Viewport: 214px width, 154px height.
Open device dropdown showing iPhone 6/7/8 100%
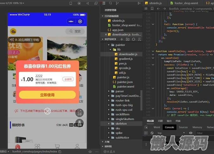point(12,3)
